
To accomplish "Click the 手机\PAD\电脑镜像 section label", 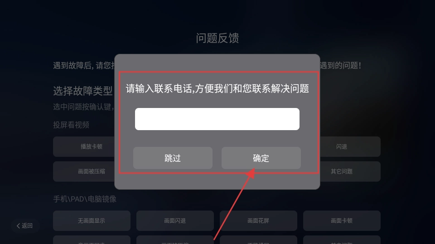I will pyautogui.click(x=85, y=199).
